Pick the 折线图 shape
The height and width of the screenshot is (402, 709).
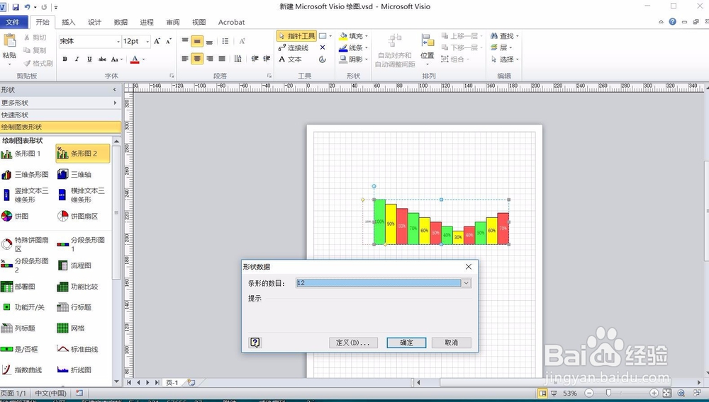(74, 370)
